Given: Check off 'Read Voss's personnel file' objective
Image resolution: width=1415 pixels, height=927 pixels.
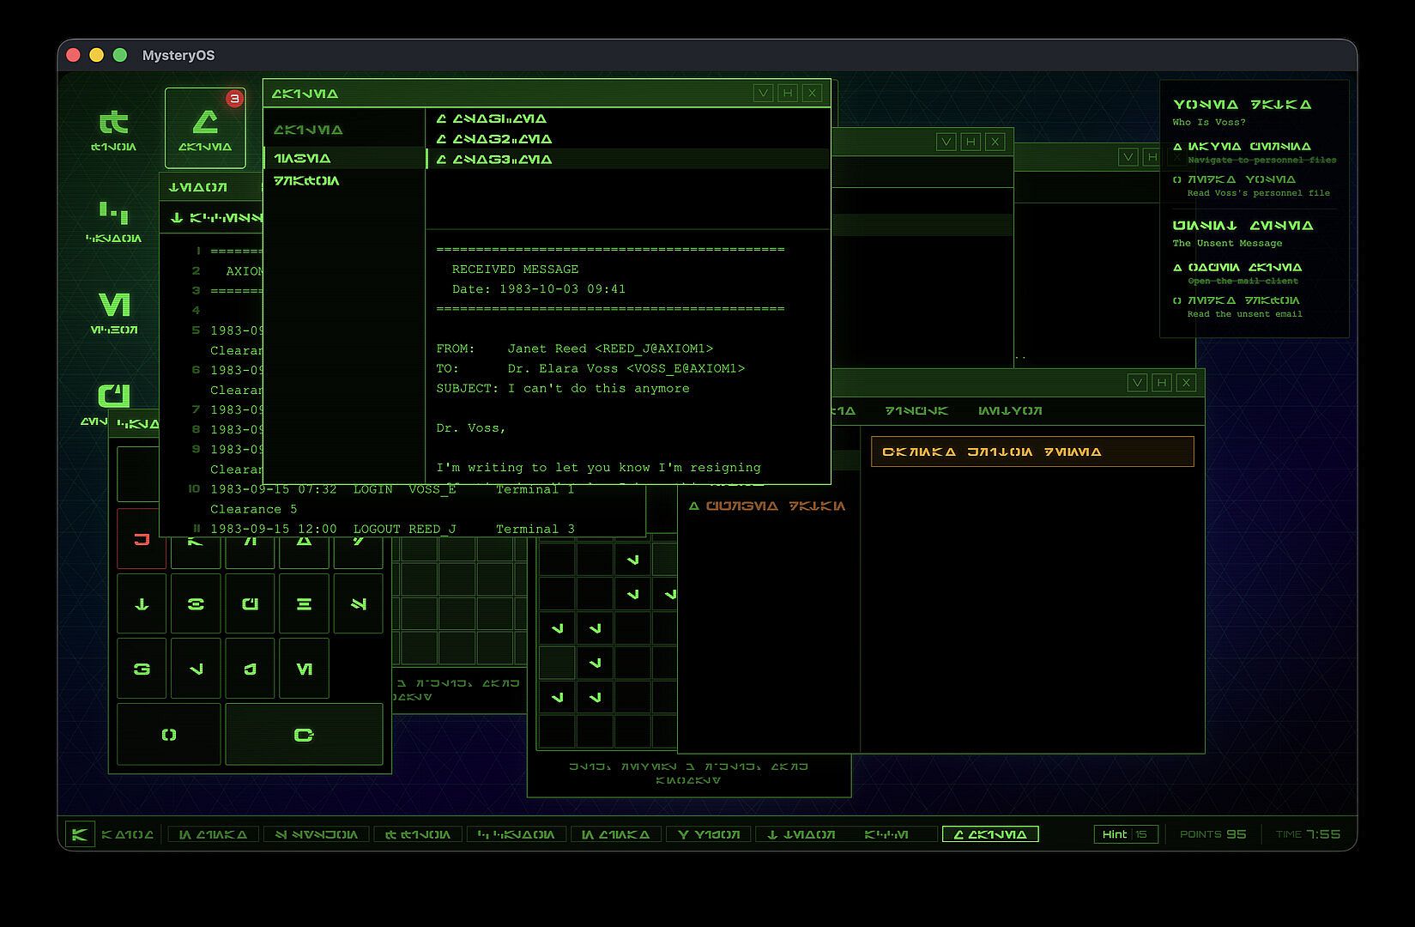Looking at the screenshot, I should coord(1177,180).
